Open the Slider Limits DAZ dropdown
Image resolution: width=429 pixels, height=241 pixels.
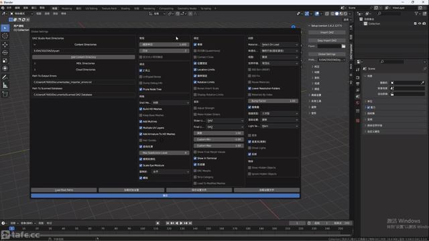pos(225,120)
